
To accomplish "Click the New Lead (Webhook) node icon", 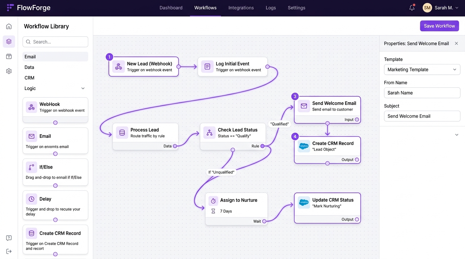I will (118, 66).
